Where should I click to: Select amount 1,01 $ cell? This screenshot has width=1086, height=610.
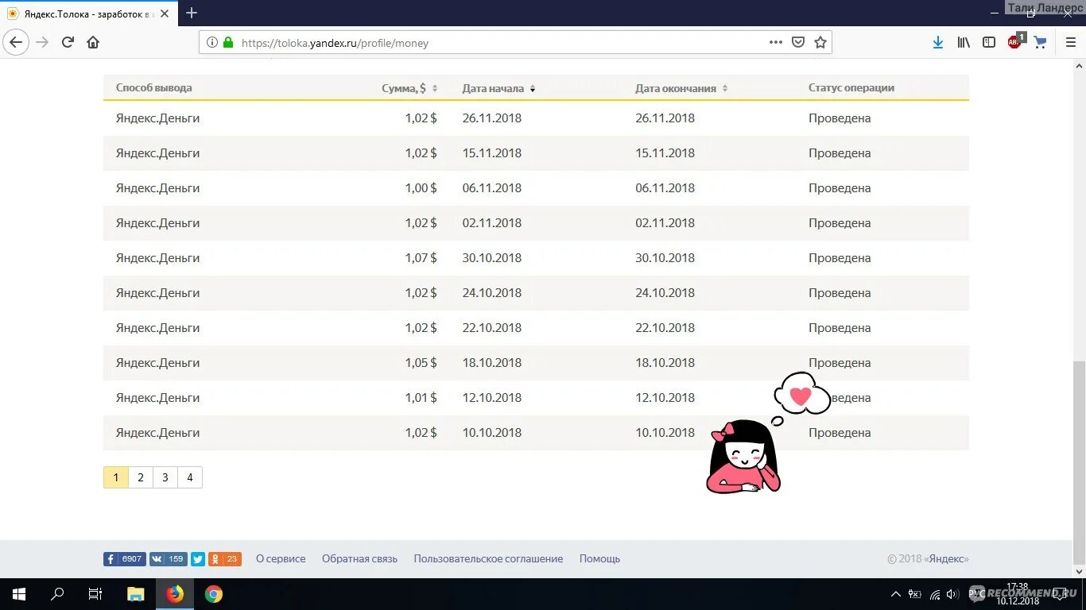pyautogui.click(x=421, y=398)
